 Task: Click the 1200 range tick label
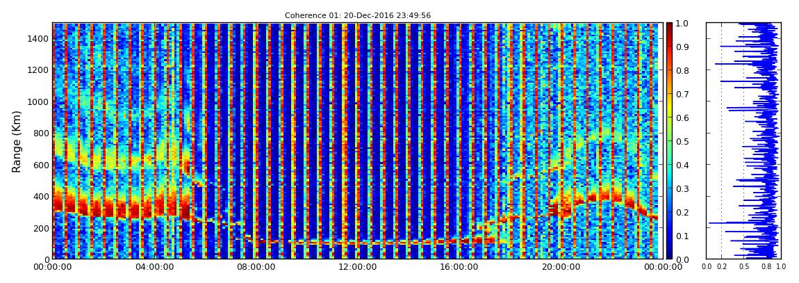[x=38, y=70]
